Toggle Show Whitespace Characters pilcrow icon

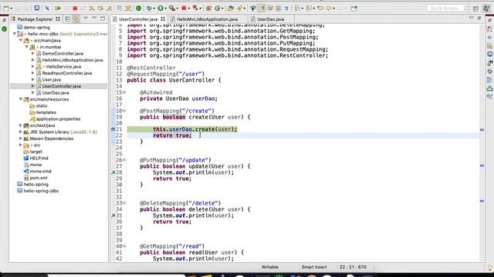pos(286,8)
